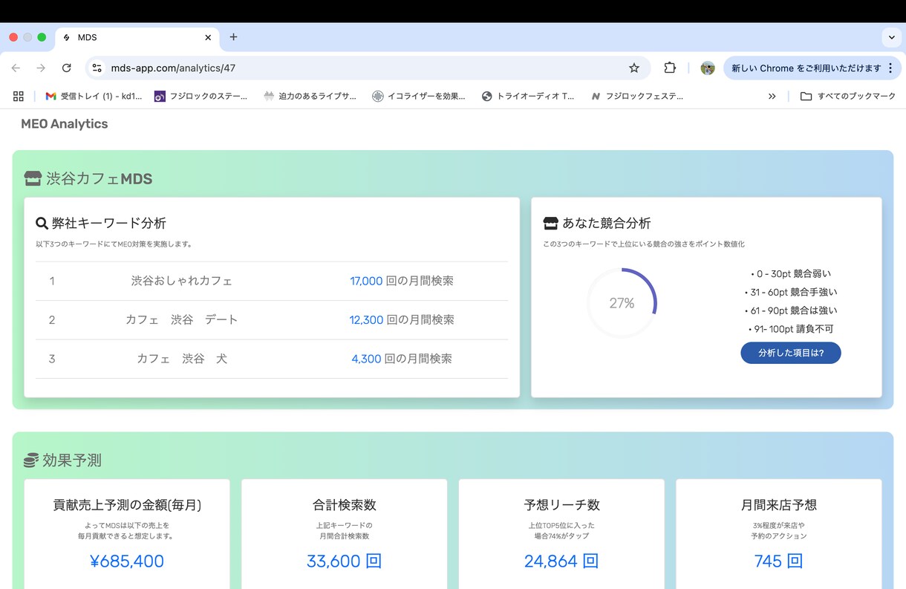Screen dimensions: 906x589
Task: Open the Extensions puzzle icon
Action: (670, 68)
